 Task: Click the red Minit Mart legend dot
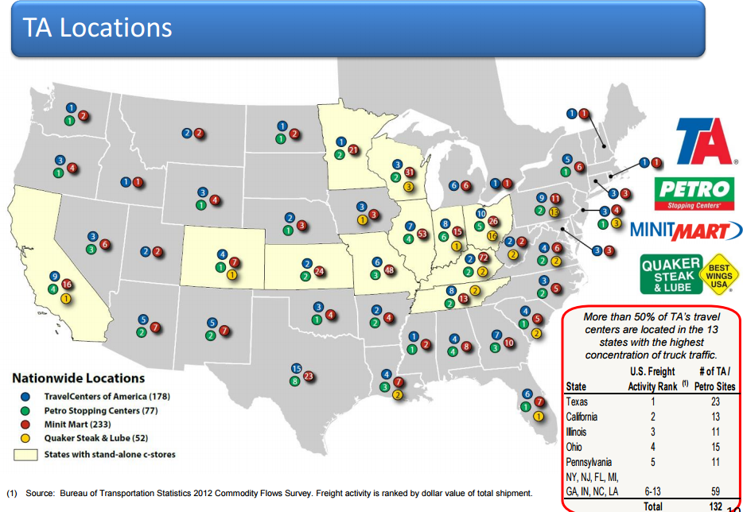(x=26, y=425)
